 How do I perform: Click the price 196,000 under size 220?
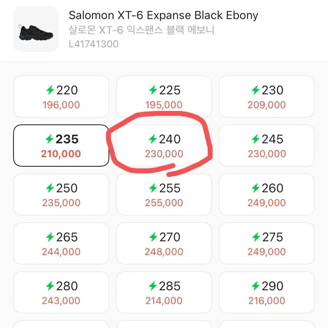61,105
